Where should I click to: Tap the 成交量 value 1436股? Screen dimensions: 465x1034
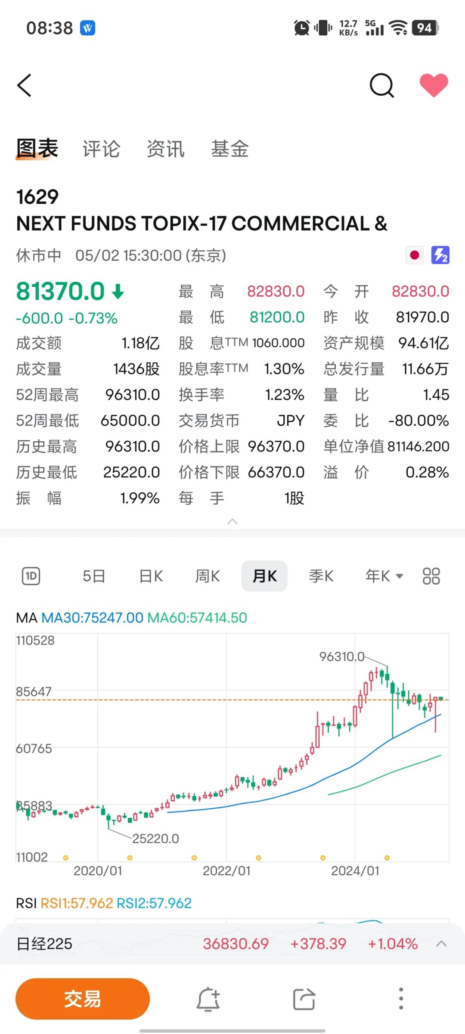click(136, 369)
